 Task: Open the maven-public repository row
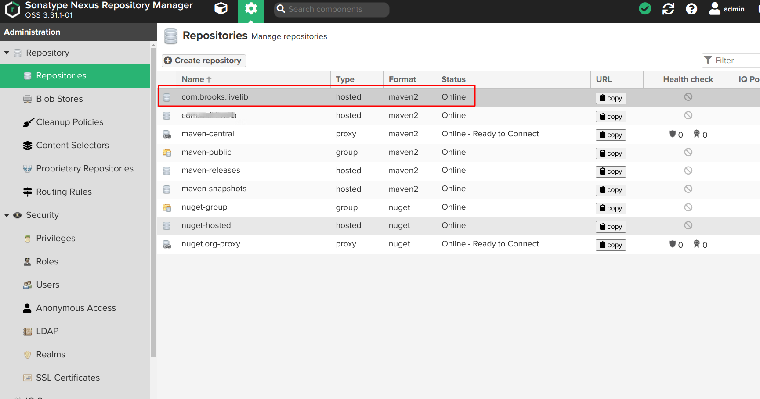pyautogui.click(x=459, y=153)
